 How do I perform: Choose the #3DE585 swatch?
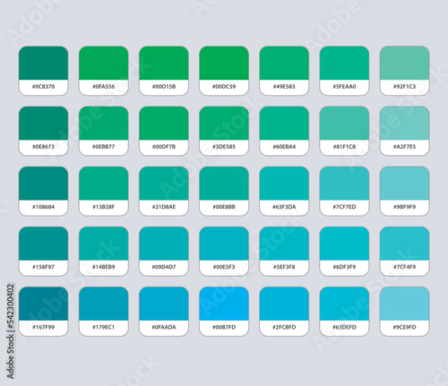pos(224,131)
